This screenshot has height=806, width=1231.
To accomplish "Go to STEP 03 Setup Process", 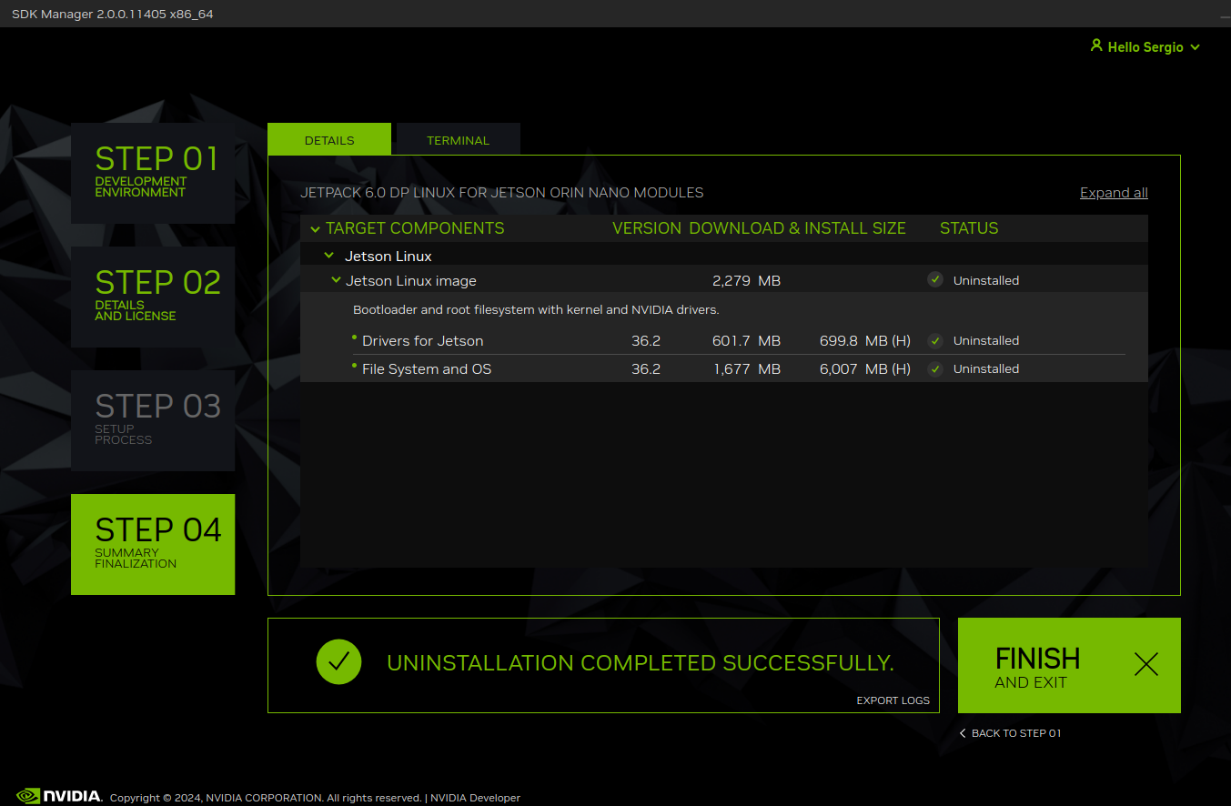I will 153,420.
